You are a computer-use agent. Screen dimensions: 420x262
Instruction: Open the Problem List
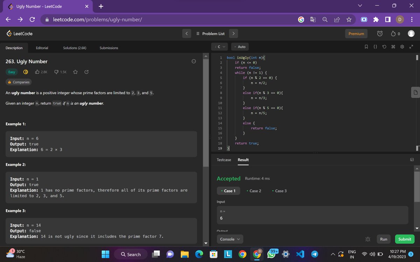(x=210, y=34)
